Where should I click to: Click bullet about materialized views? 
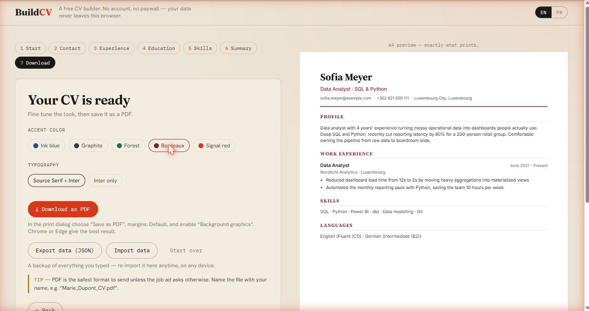click(x=428, y=180)
